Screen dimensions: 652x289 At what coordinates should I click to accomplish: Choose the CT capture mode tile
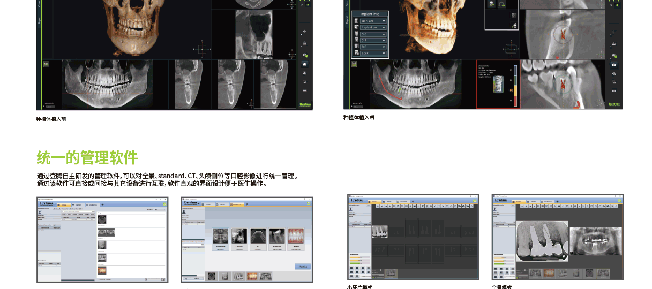(x=258, y=239)
